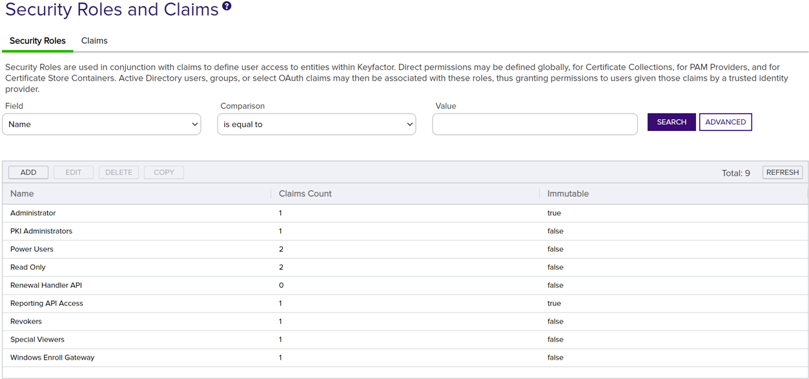Click the help question mark icon
Viewport: 809px width, 379px height.
point(227,6)
